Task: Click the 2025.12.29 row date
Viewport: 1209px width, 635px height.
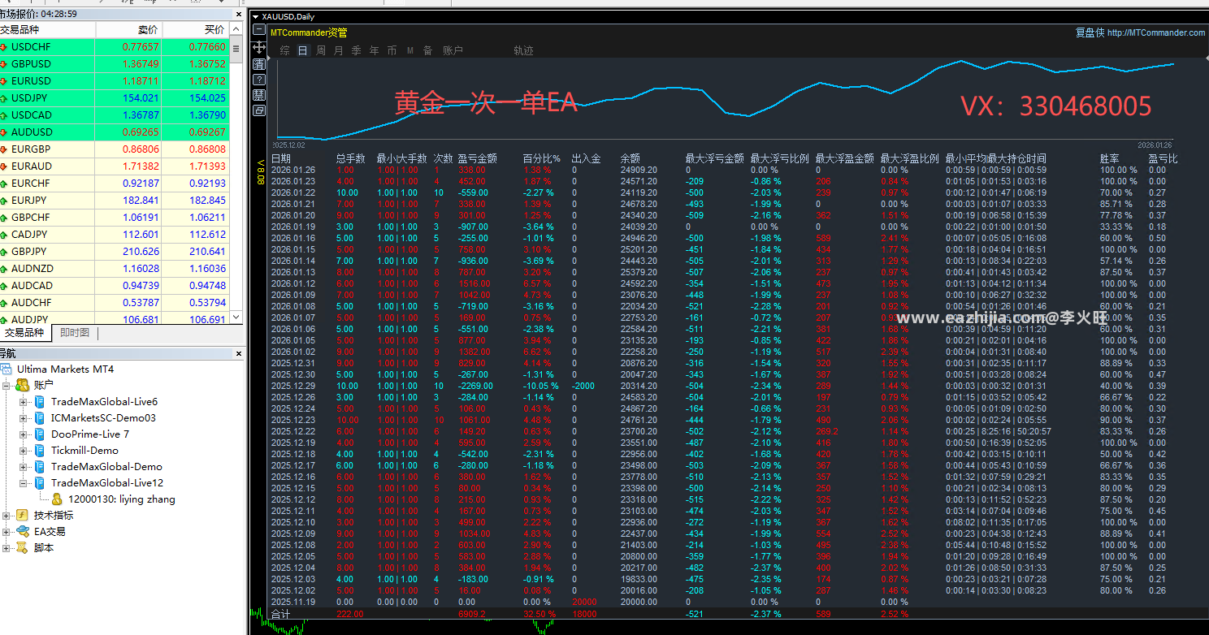Action: click(x=293, y=386)
